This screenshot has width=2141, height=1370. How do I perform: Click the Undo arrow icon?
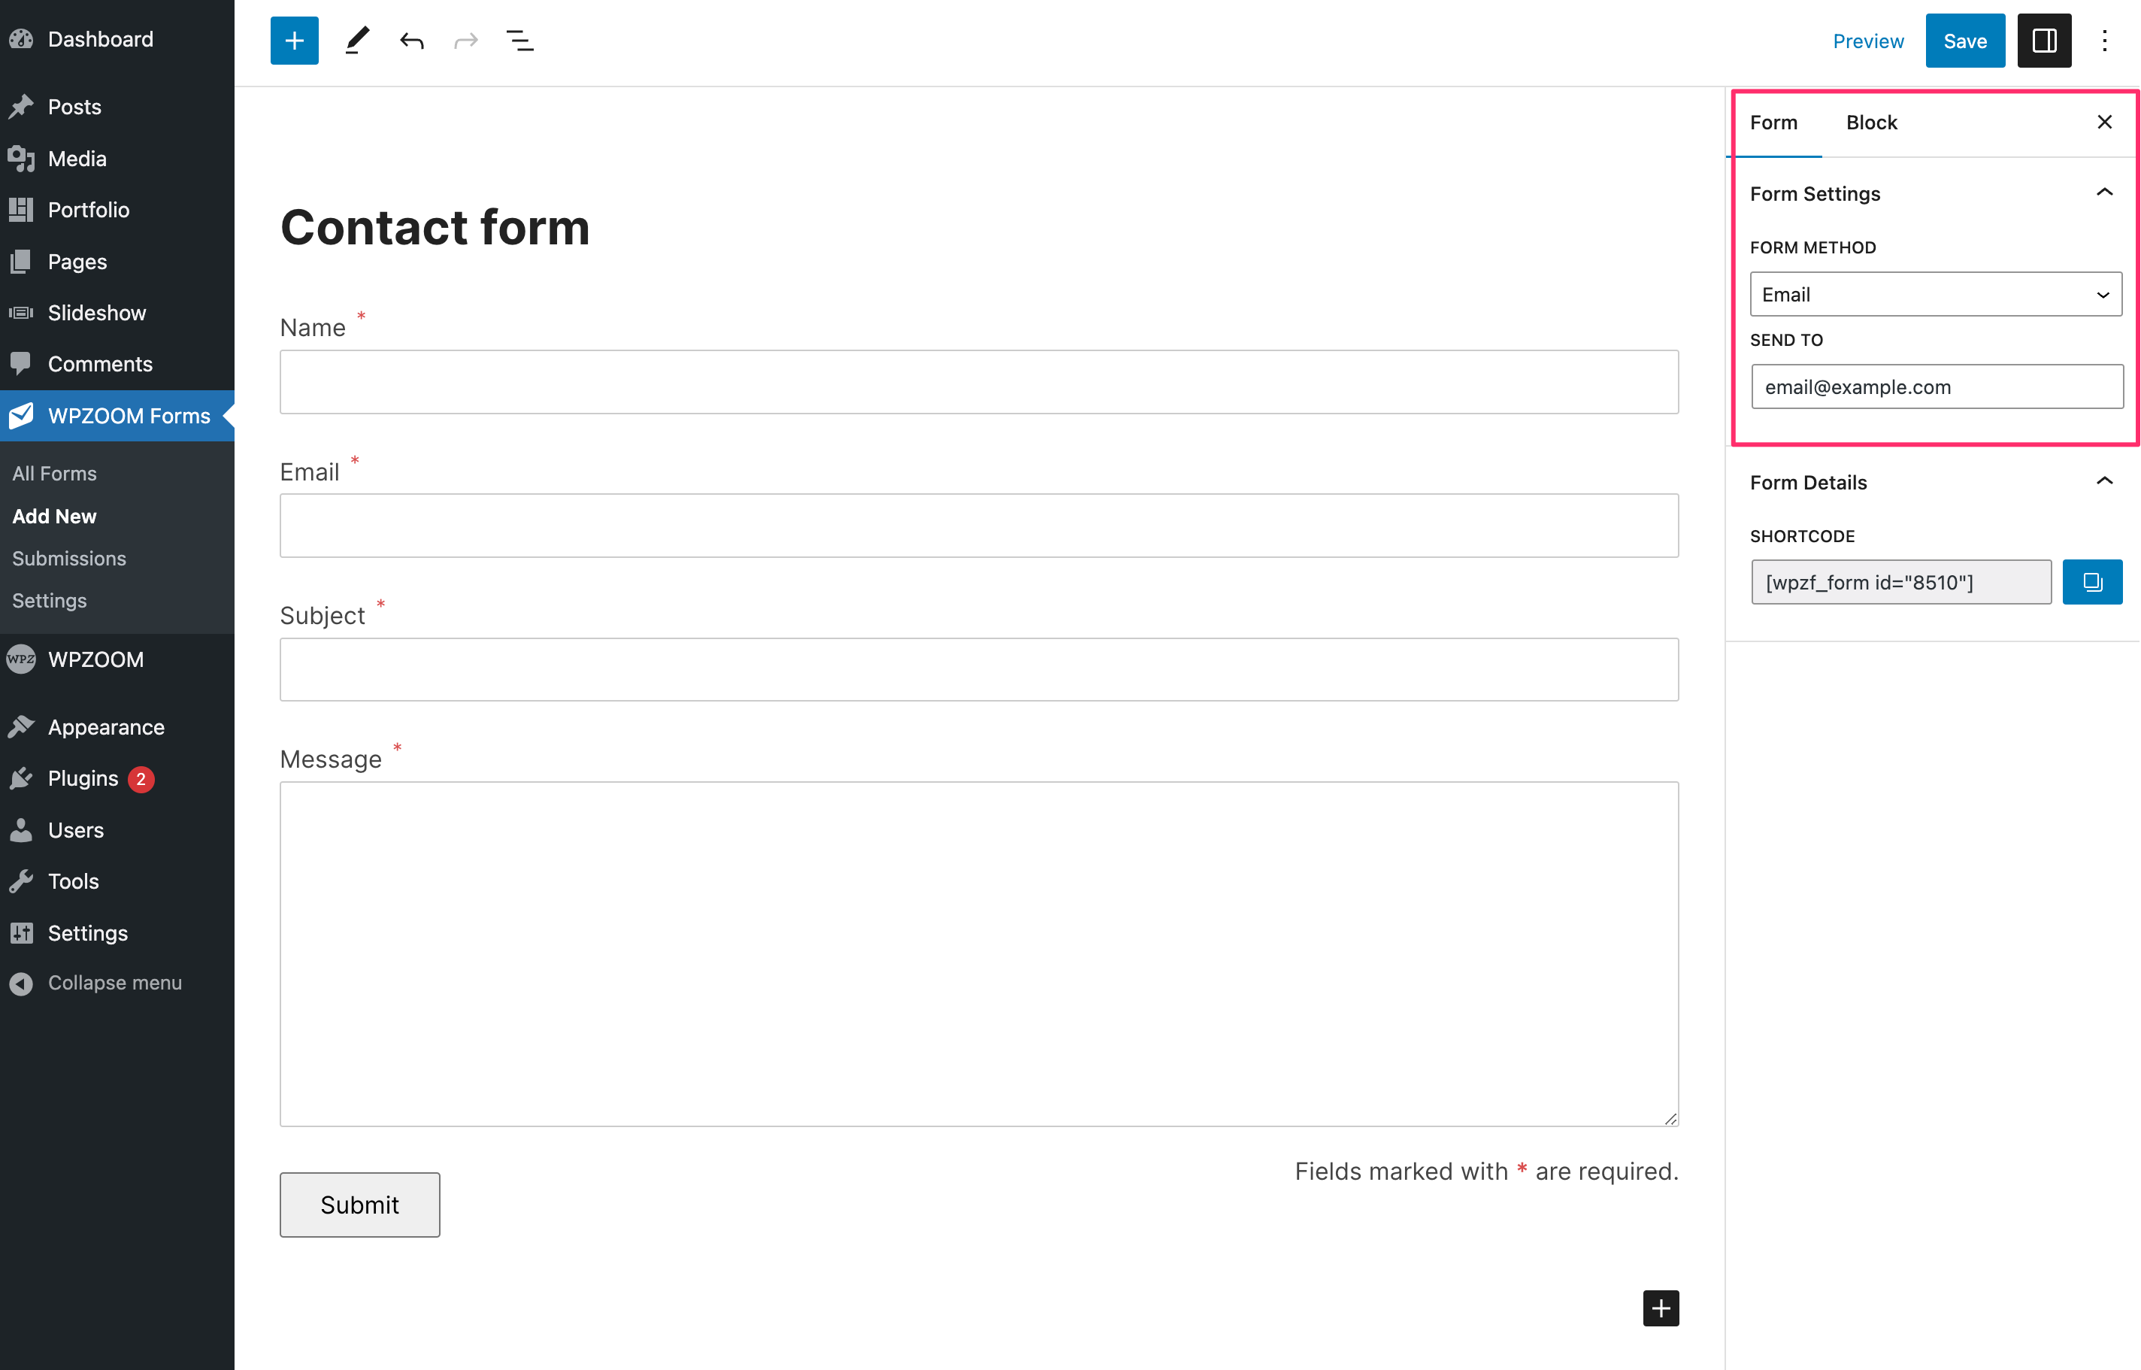[x=412, y=41]
